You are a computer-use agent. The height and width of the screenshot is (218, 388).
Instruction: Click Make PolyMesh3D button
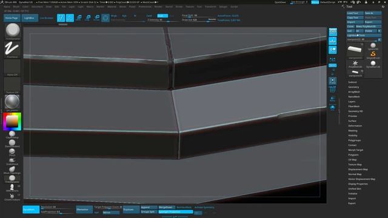pyautogui.click(x=369, y=27)
